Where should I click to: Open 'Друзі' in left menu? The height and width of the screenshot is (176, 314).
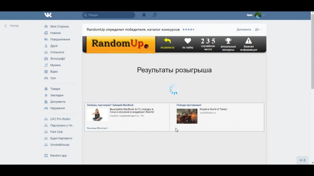click(54, 46)
